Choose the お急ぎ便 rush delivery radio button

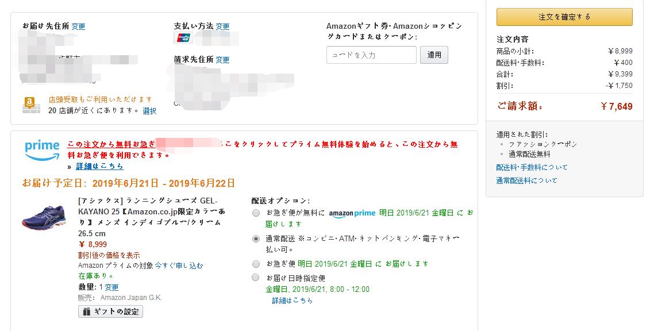click(256, 264)
